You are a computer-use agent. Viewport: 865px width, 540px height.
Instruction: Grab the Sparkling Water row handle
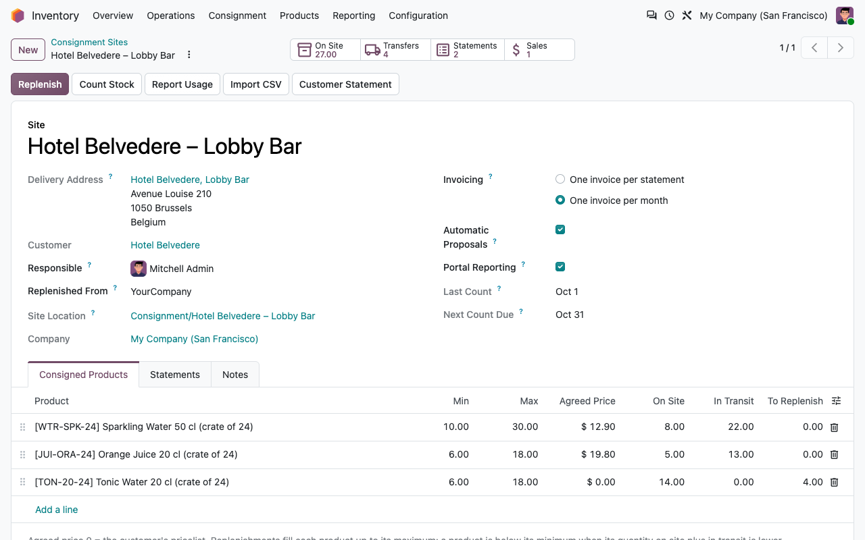click(22, 427)
